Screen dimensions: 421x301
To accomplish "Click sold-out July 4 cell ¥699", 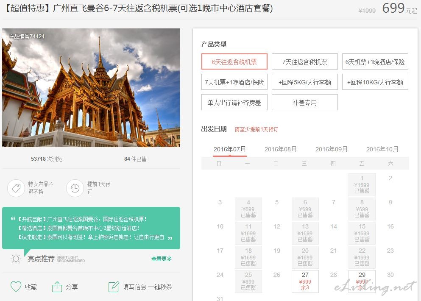I will pyautogui.click(x=248, y=209).
